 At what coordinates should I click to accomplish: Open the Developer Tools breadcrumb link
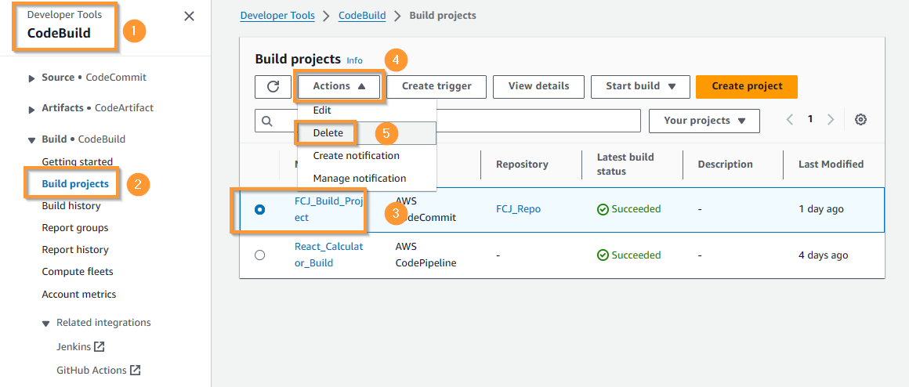[277, 16]
